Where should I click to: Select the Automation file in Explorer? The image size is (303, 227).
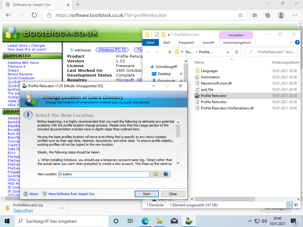(x=210, y=77)
